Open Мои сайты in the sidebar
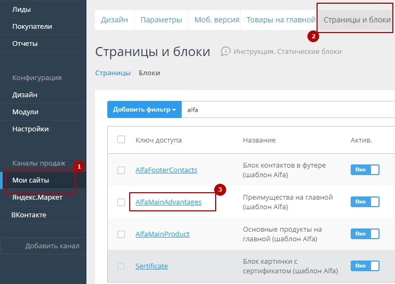 30,180
